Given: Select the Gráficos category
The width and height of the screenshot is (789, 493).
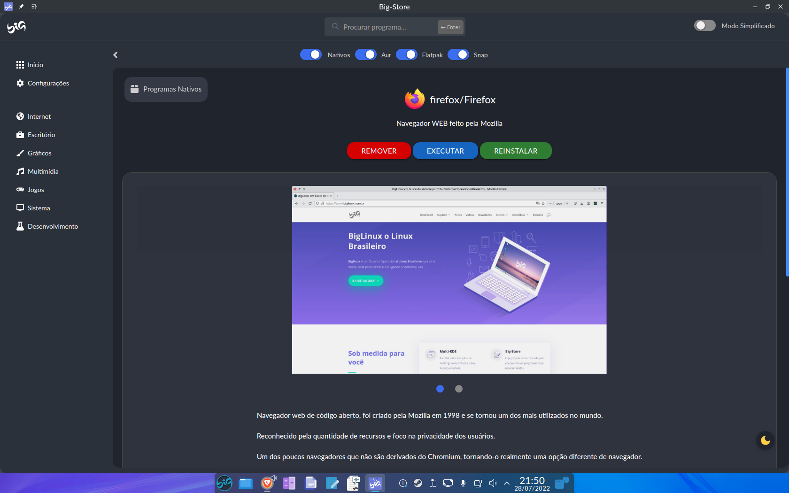Looking at the screenshot, I should (34, 153).
